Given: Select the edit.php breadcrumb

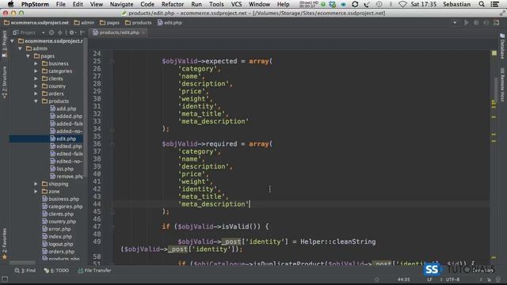Looking at the screenshot, I should 170,23.
